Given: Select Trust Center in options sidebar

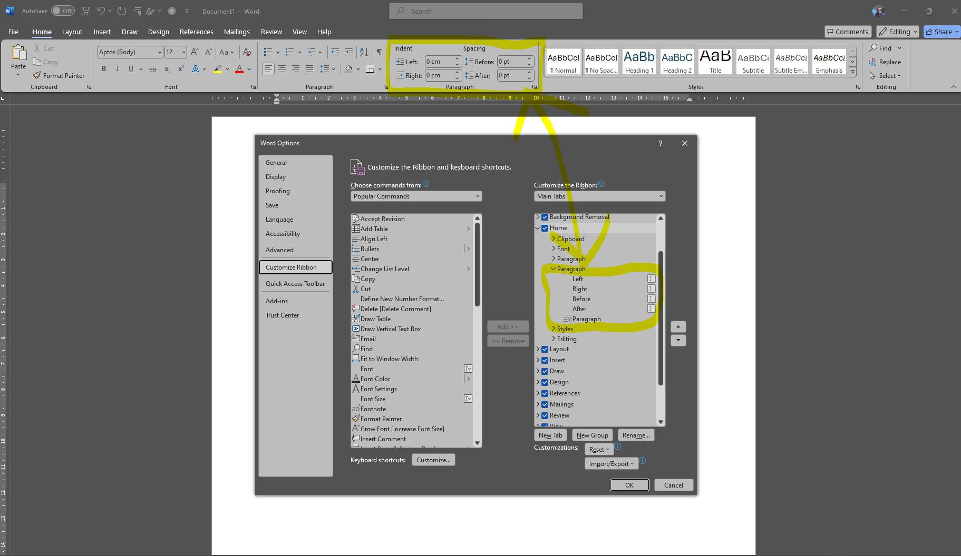Looking at the screenshot, I should [282, 315].
